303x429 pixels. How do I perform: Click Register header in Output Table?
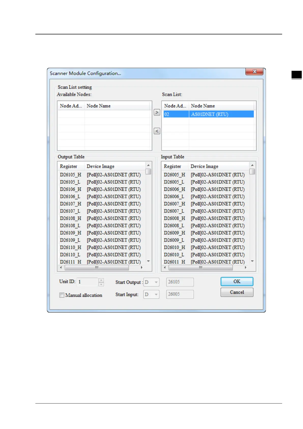[71, 166]
